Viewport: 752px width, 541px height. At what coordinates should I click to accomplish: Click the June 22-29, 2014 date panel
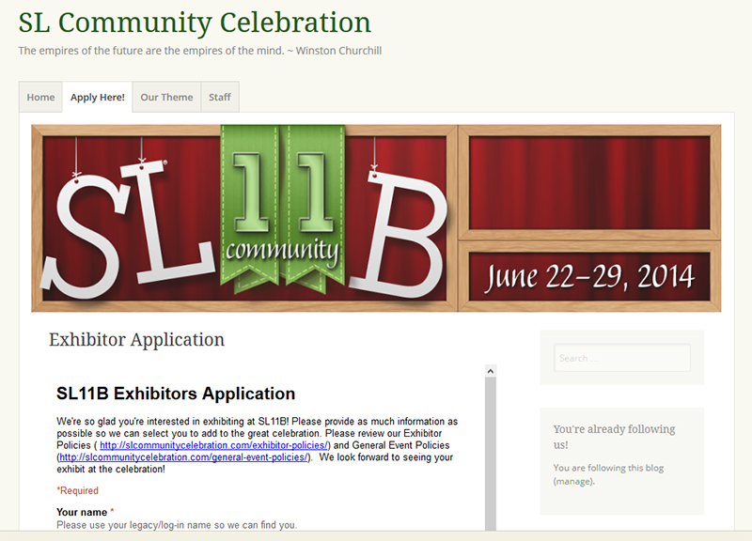592,273
